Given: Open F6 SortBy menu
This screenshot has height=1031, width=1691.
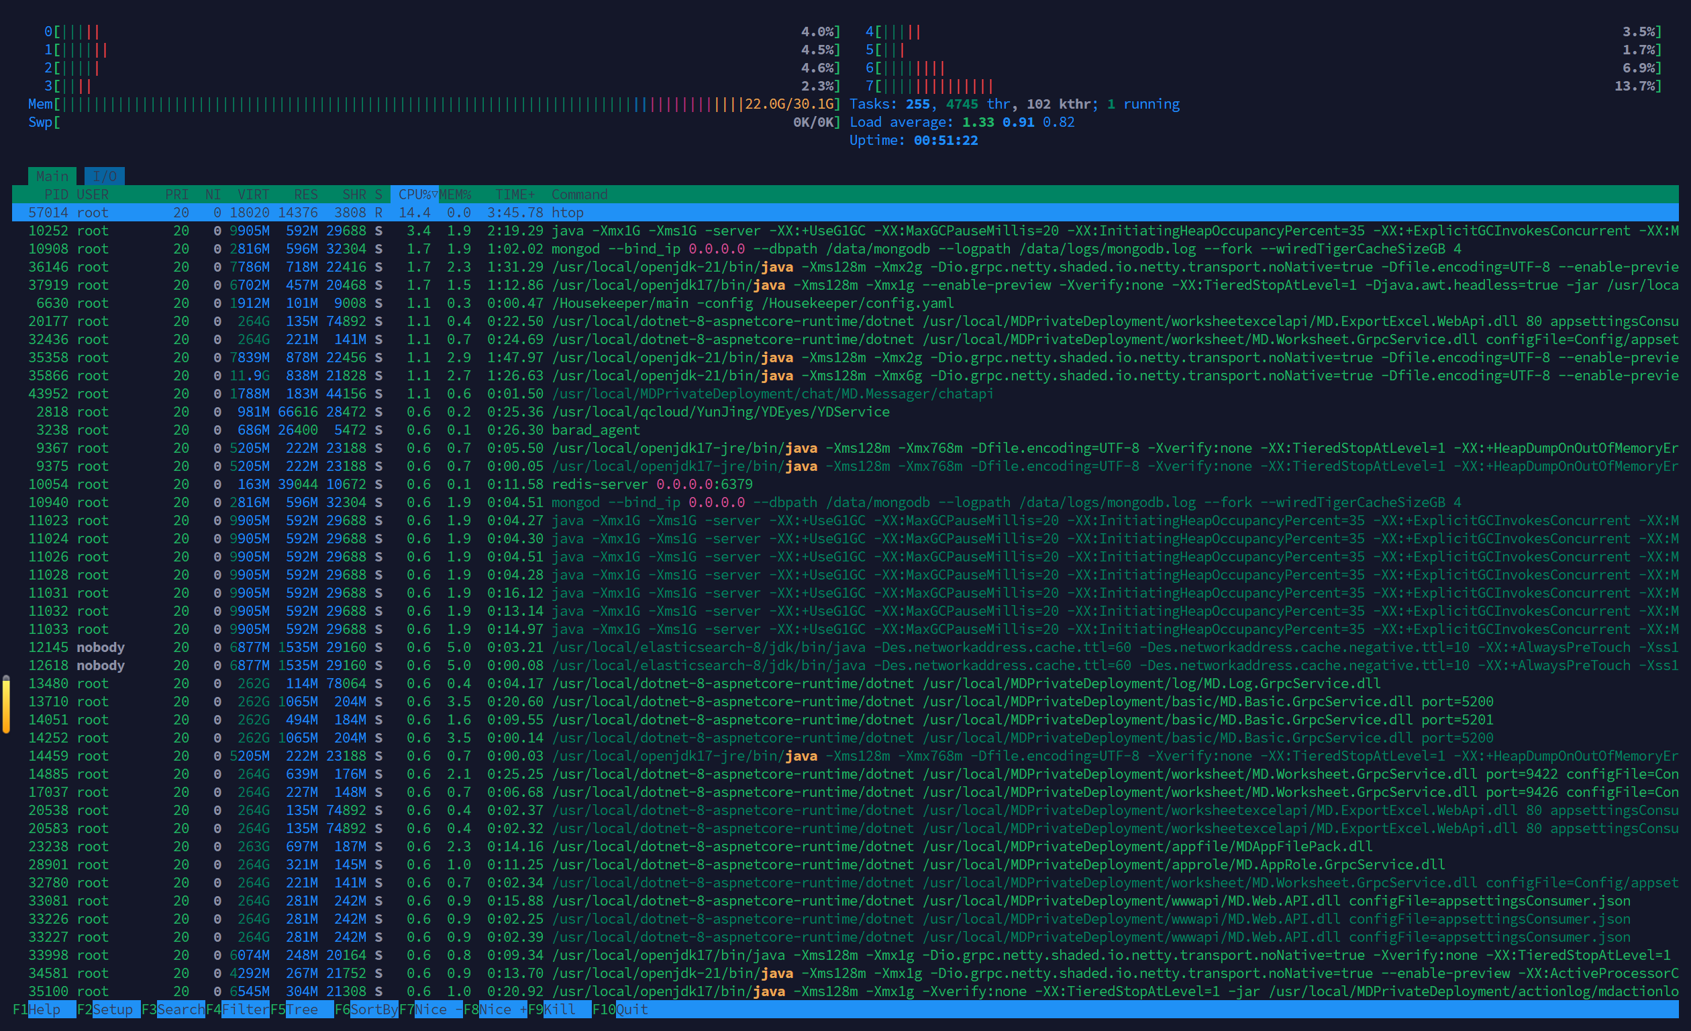Looking at the screenshot, I should coord(366,1009).
